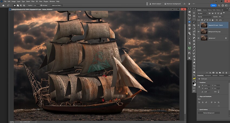
Task: Open the Search magnifier in top bar
Action: (219, 5)
